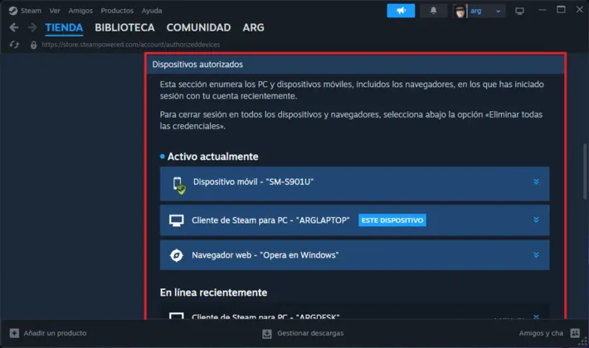Click the En línea recientemente heading
589x348 pixels.
coord(213,292)
